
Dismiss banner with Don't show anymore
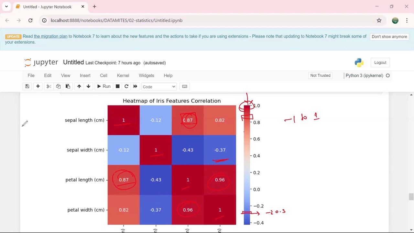[x=389, y=37]
